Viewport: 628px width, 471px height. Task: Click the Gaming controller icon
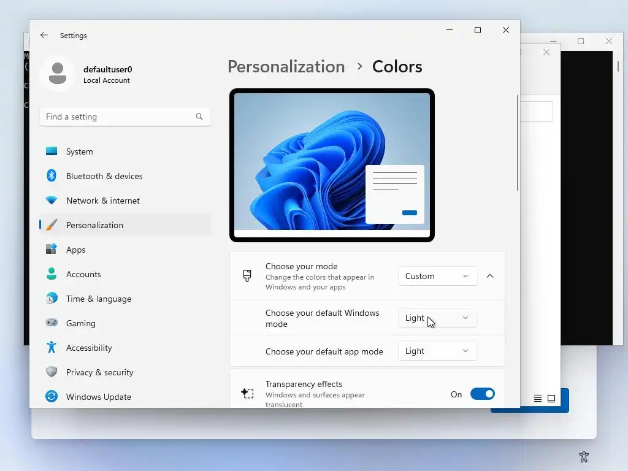click(52, 323)
